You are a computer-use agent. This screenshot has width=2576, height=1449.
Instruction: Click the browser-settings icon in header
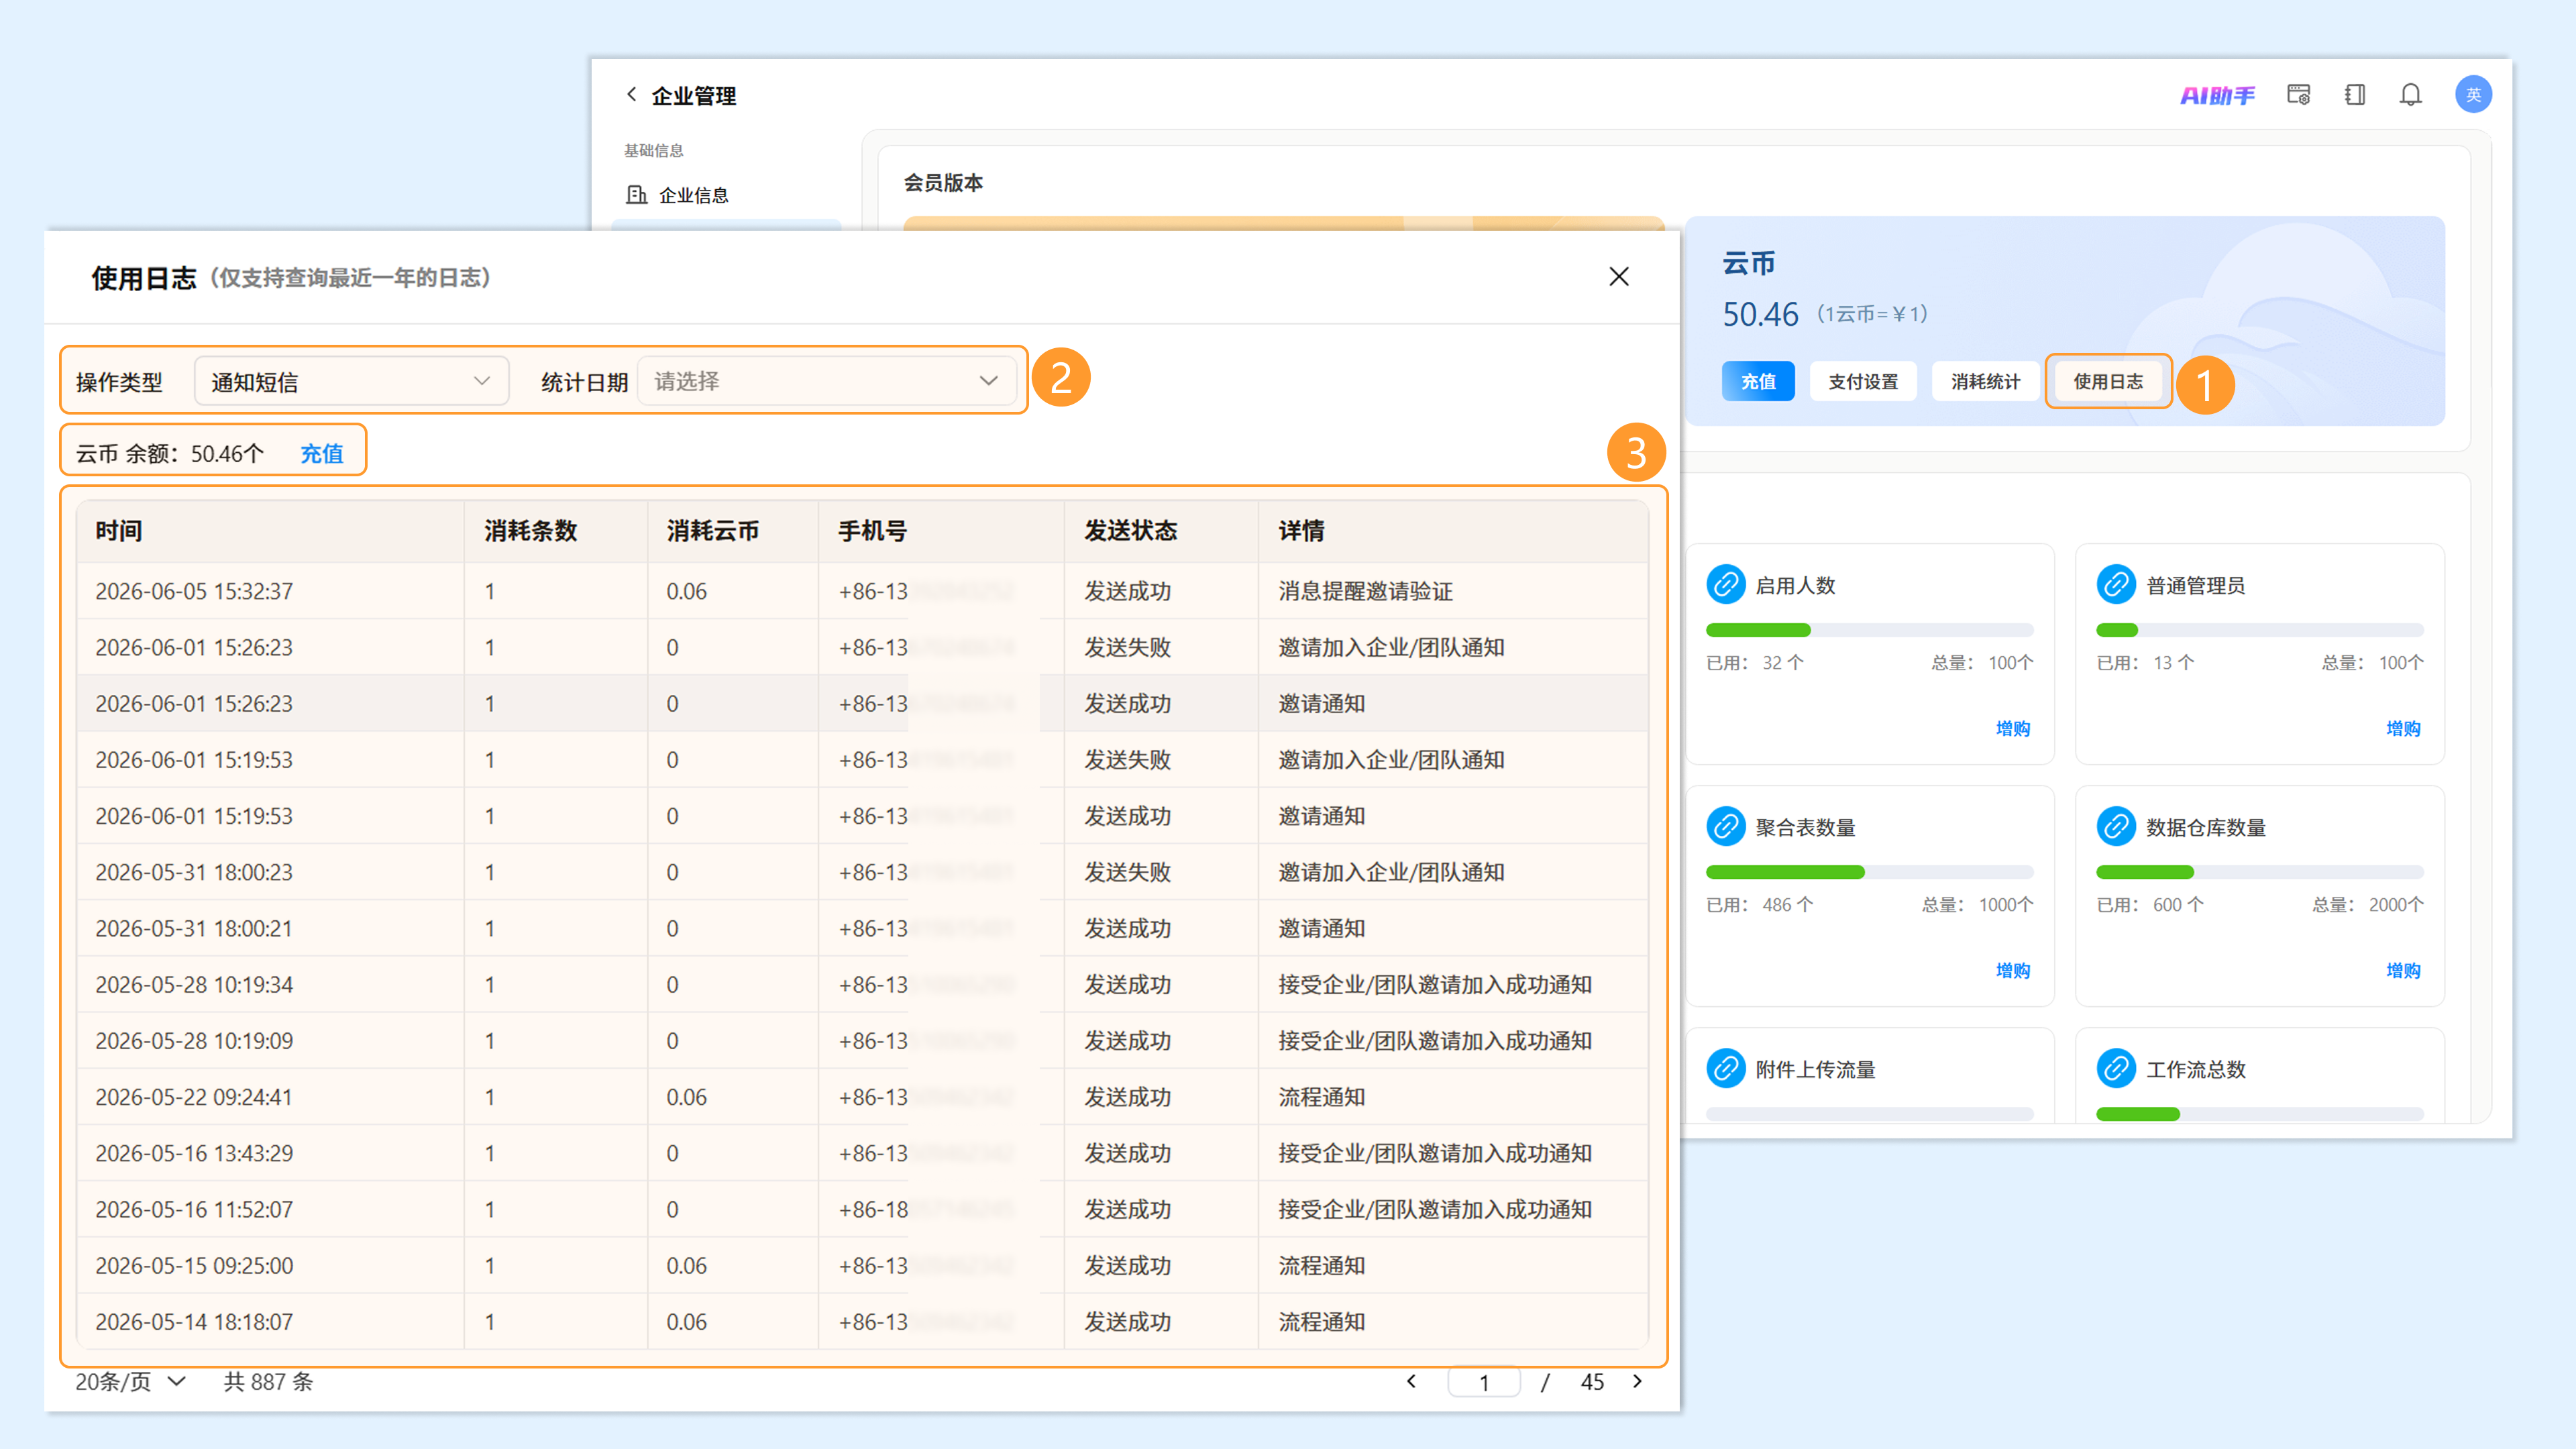tap(2298, 95)
